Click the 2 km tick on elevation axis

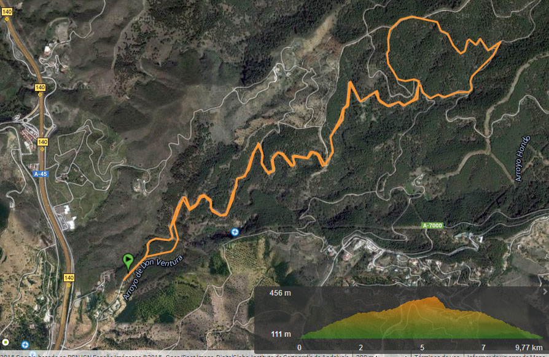pos(360,348)
